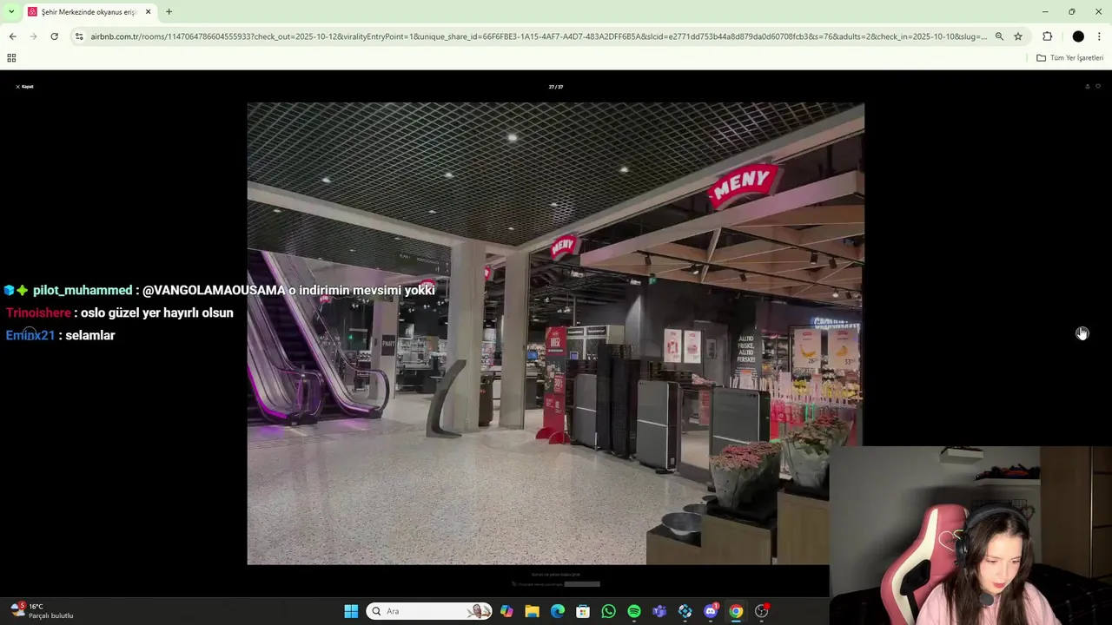Open the Chrome three-dot menu
Image resolution: width=1112 pixels, height=625 pixels.
[x=1100, y=36]
